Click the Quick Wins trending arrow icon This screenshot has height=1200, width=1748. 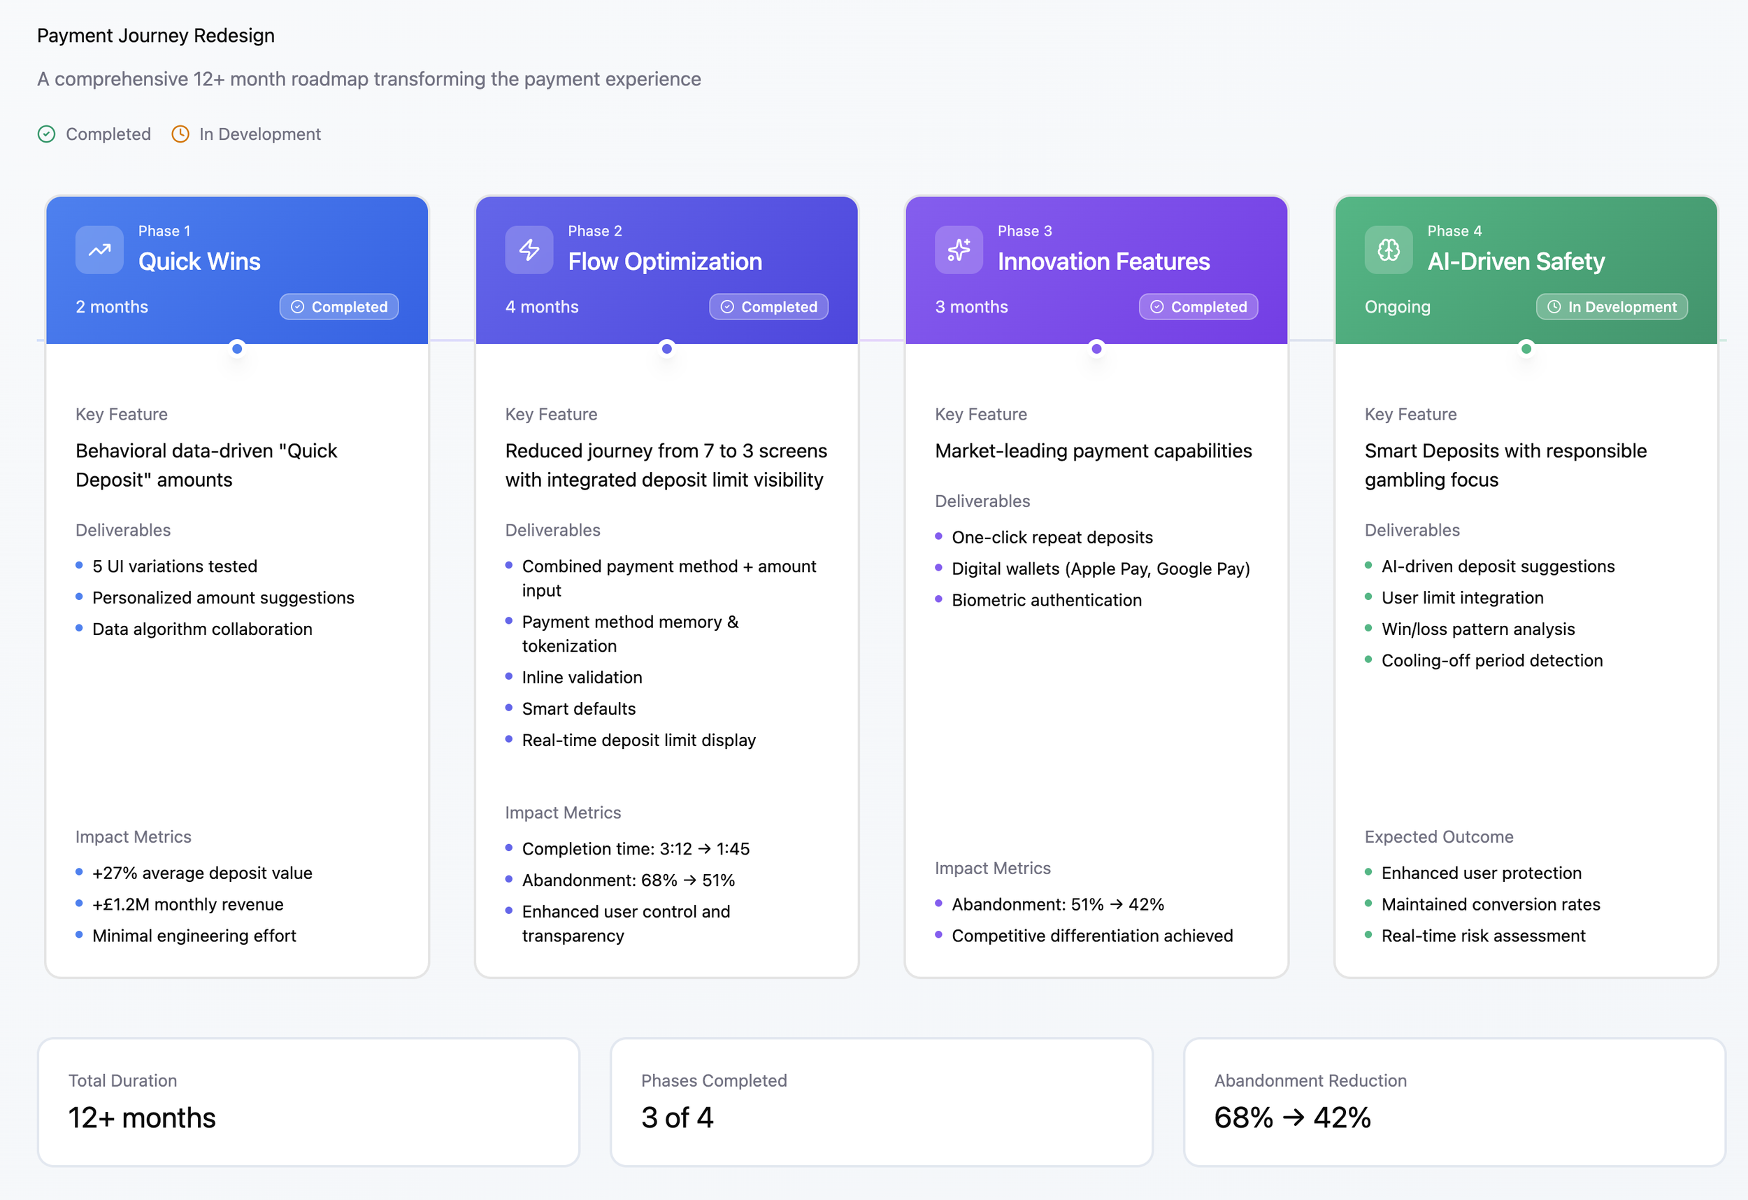point(99,250)
